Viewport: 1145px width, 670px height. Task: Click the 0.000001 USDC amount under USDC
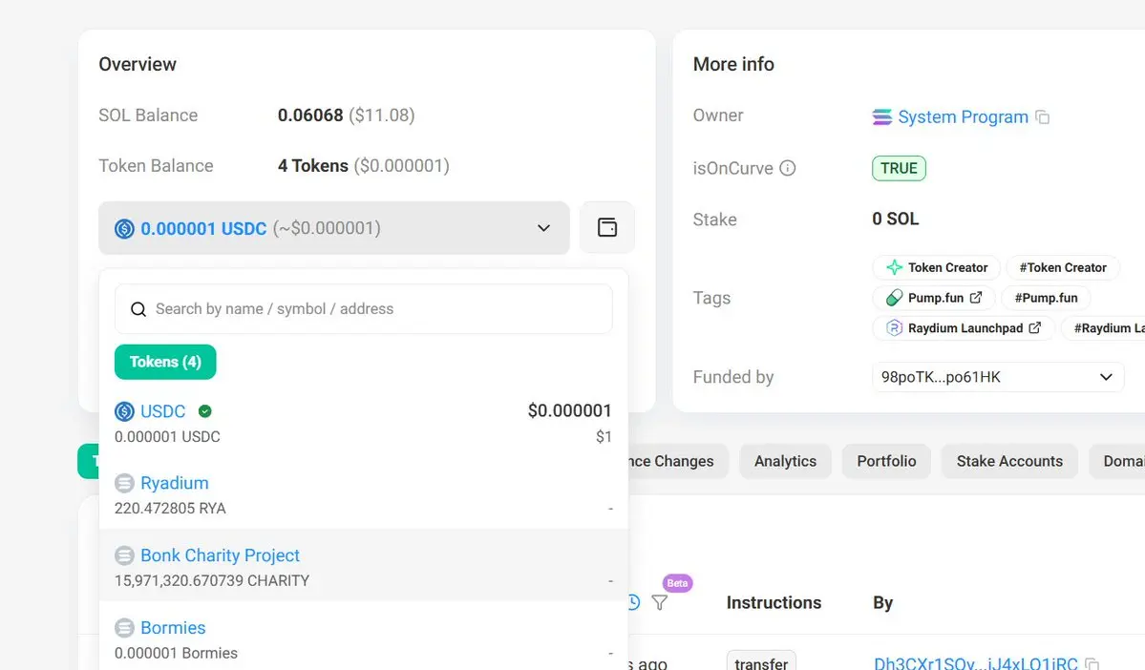click(x=167, y=437)
